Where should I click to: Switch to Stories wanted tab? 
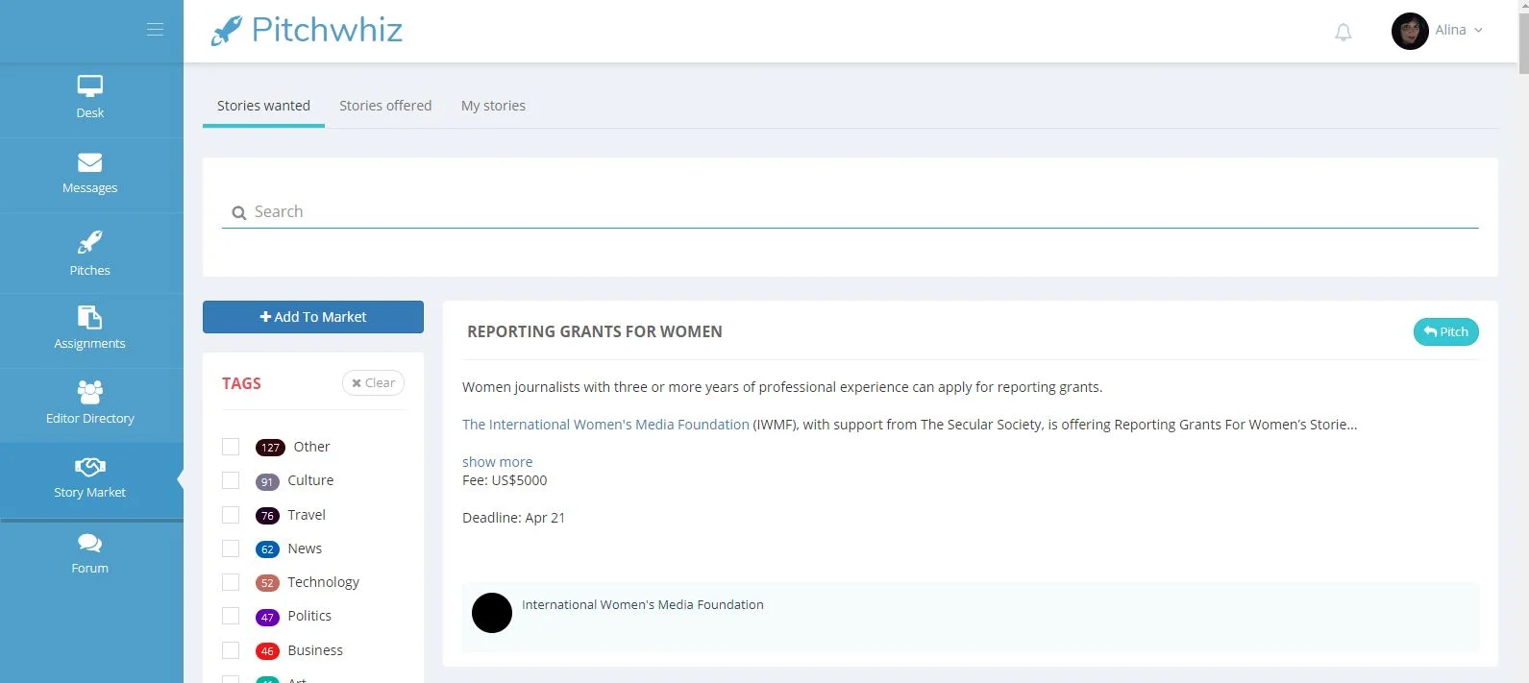tap(263, 106)
